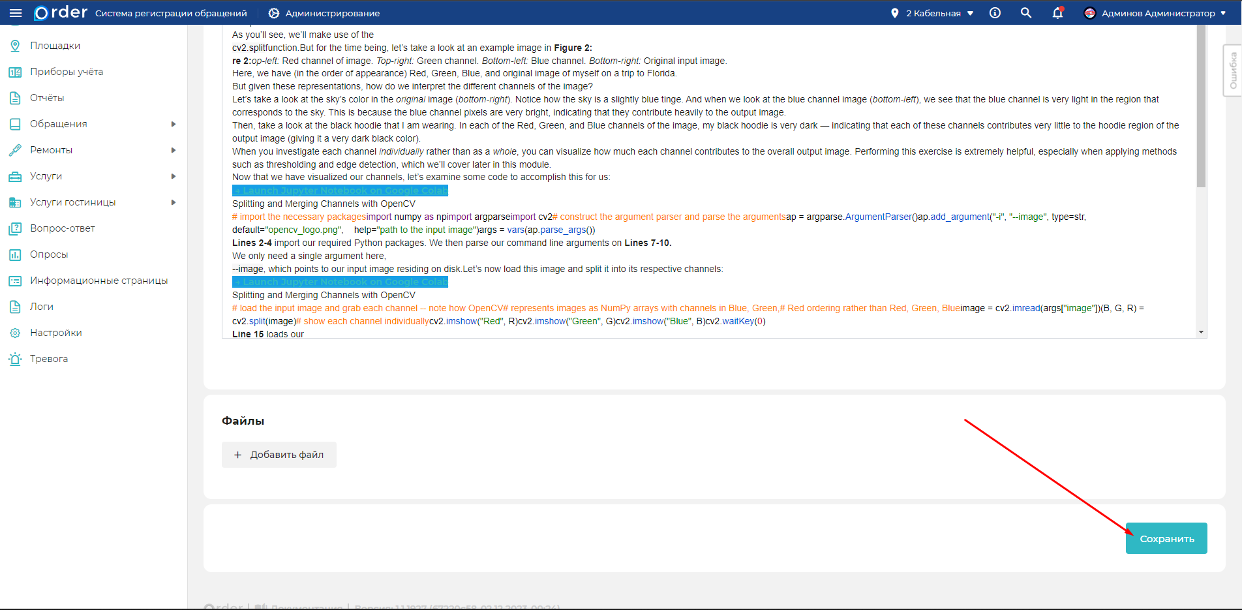This screenshot has width=1242, height=610.
Task: Click the Добавить файл button
Action: point(279,455)
